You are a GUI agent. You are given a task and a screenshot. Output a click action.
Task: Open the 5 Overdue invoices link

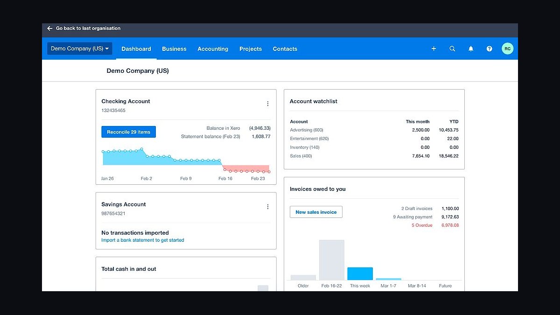pos(422,225)
